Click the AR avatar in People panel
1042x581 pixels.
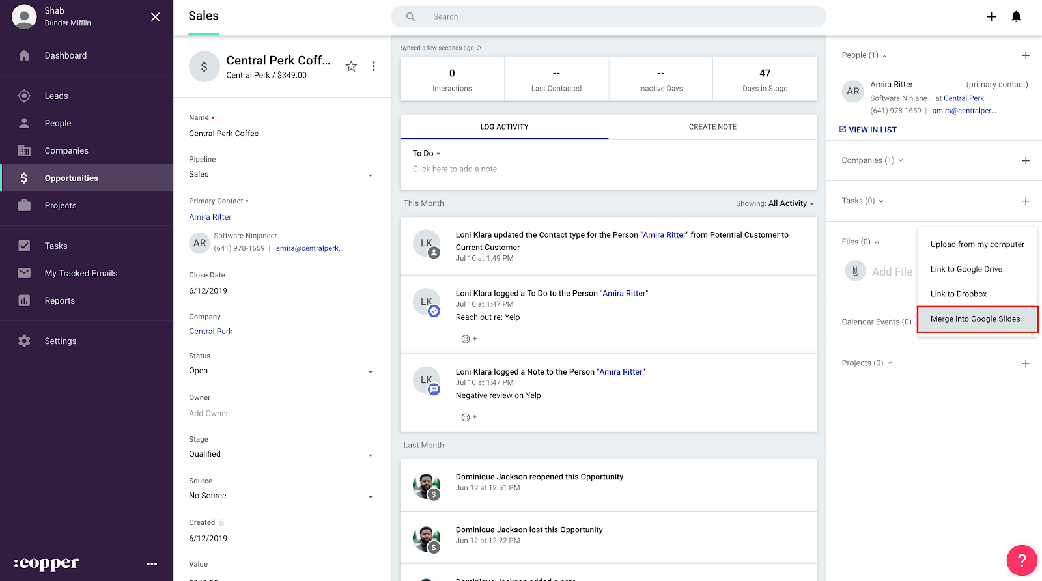[853, 92]
